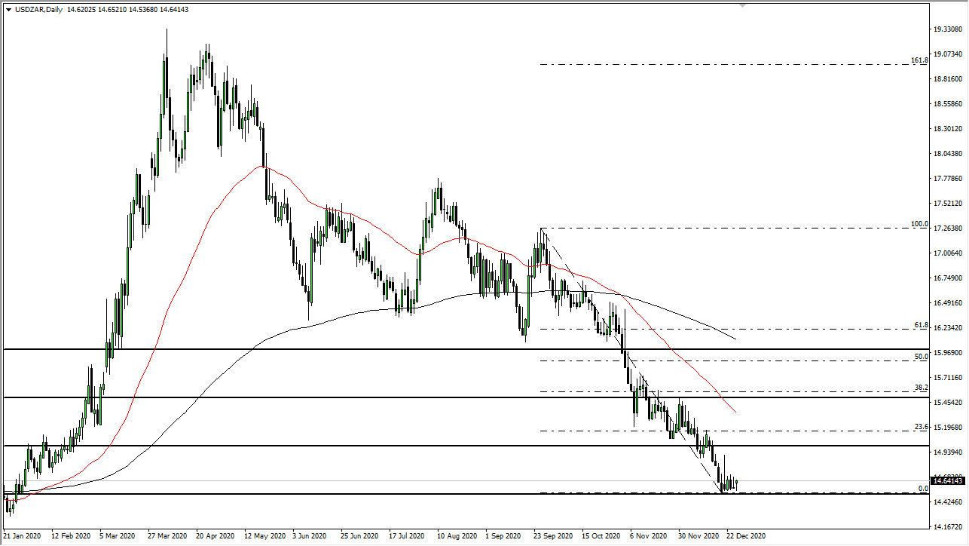Click the 22 Dec 2020 date label
This screenshot has height=546, width=969.
(745, 536)
